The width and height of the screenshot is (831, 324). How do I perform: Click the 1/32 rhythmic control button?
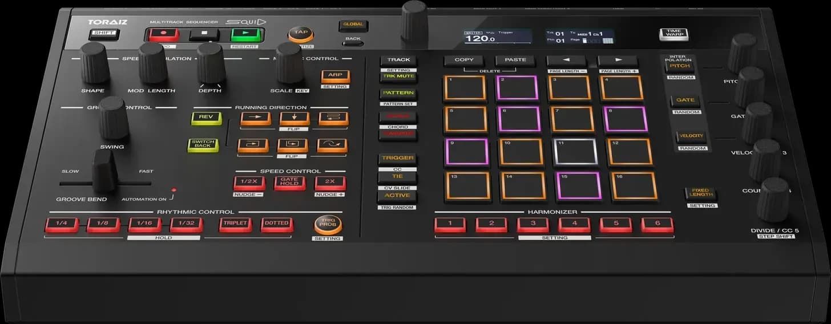[x=186, y=224]
